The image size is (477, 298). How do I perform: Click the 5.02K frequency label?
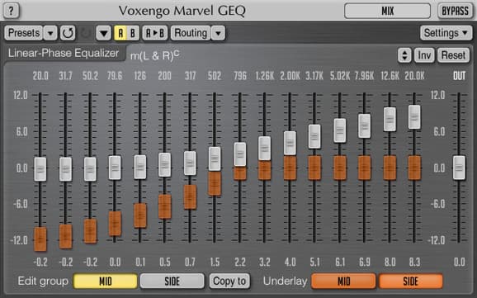coord(340,76)
